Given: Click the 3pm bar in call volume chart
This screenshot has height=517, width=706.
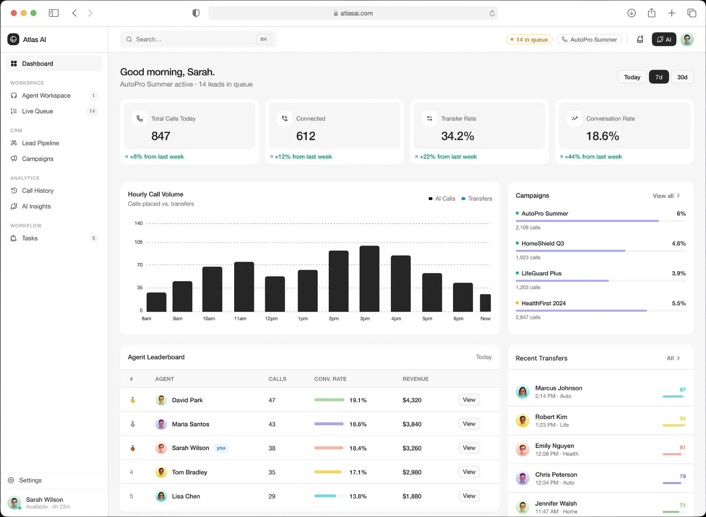Looking at the screenshot, I should (370, 278).
